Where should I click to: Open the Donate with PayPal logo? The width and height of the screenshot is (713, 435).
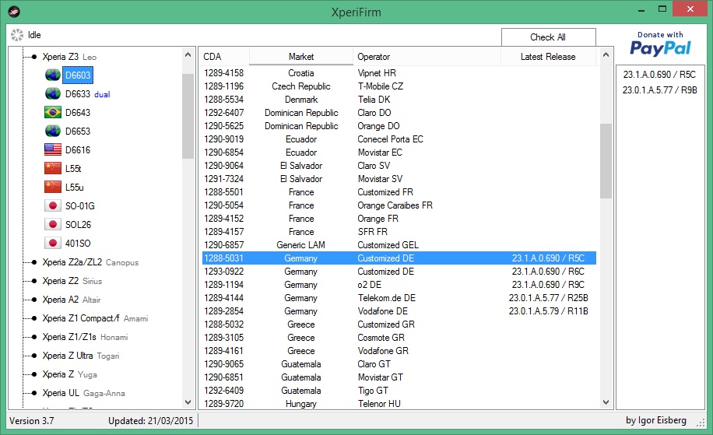(x=660, y=43)
